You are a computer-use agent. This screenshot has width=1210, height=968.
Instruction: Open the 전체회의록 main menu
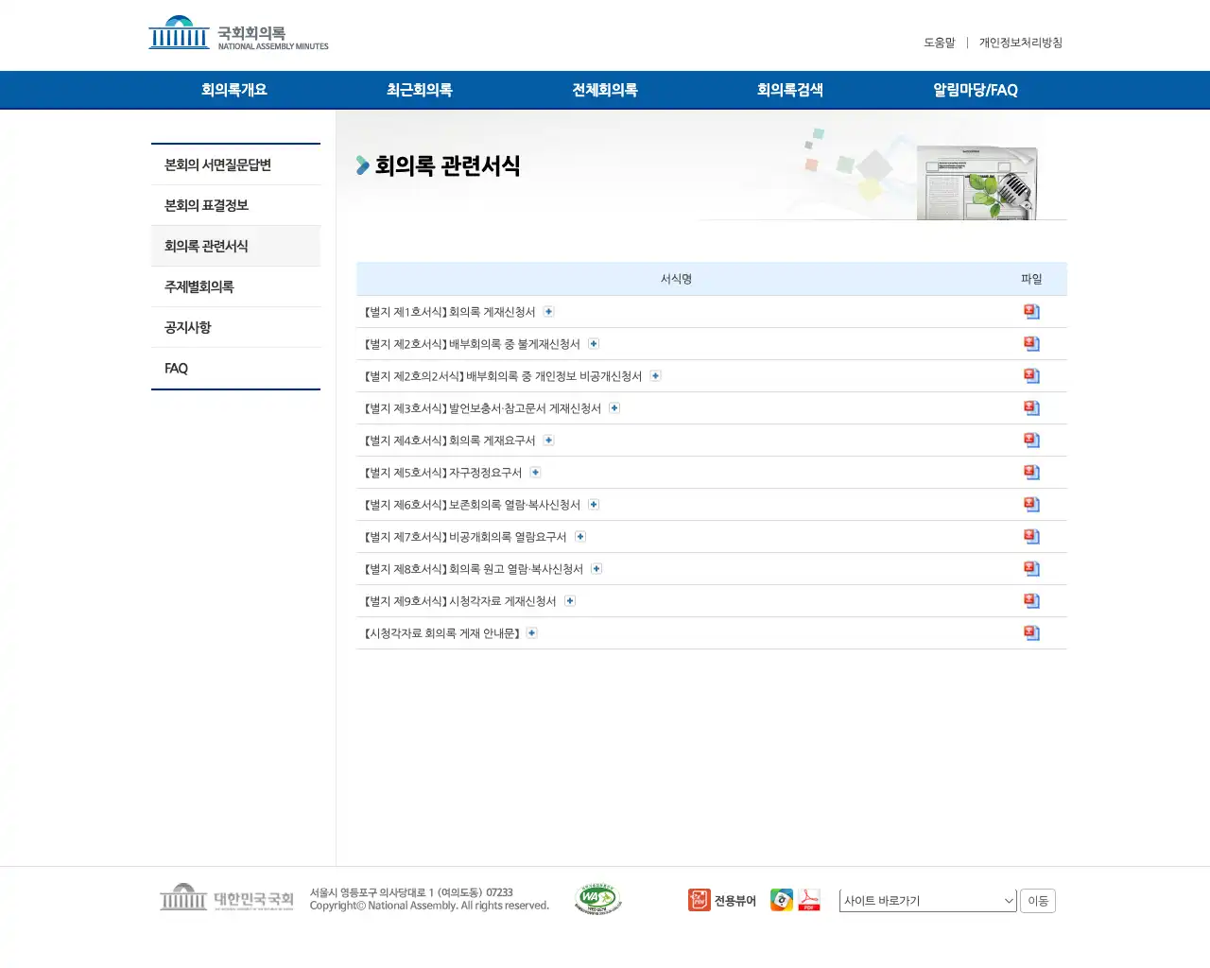(x=604, y=90)
